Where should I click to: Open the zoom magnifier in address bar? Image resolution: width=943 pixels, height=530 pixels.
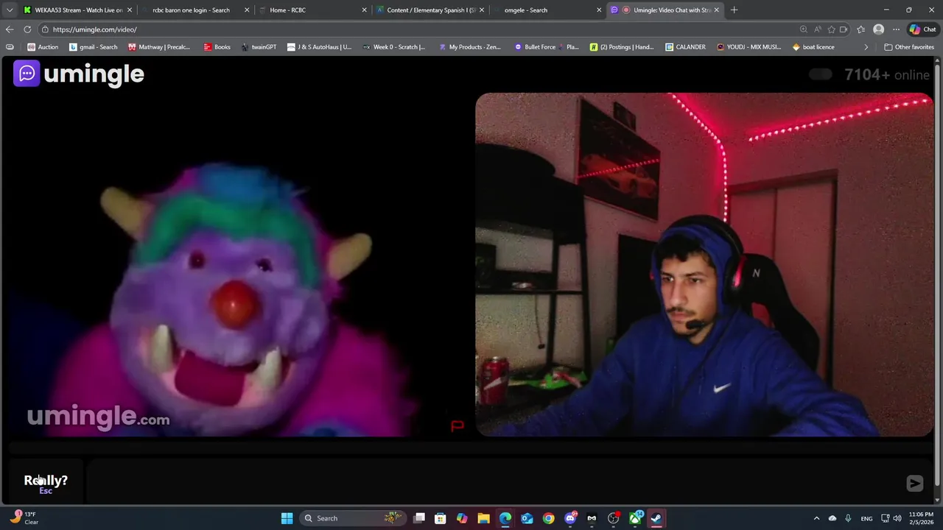point(804,29)
